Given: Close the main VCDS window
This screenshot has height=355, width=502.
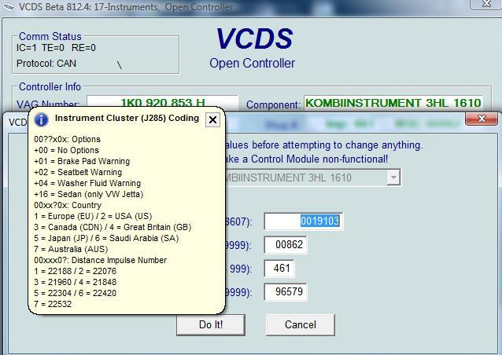Looking at the screenshot, I should 486,4.
